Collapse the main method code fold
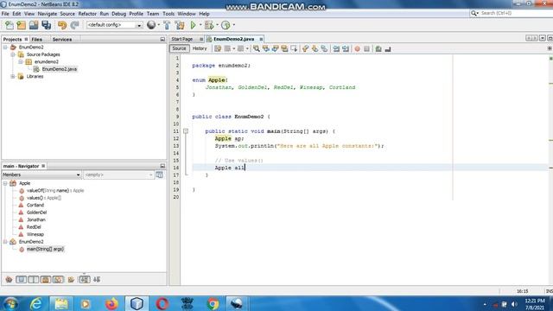 [x=186, y=131]
